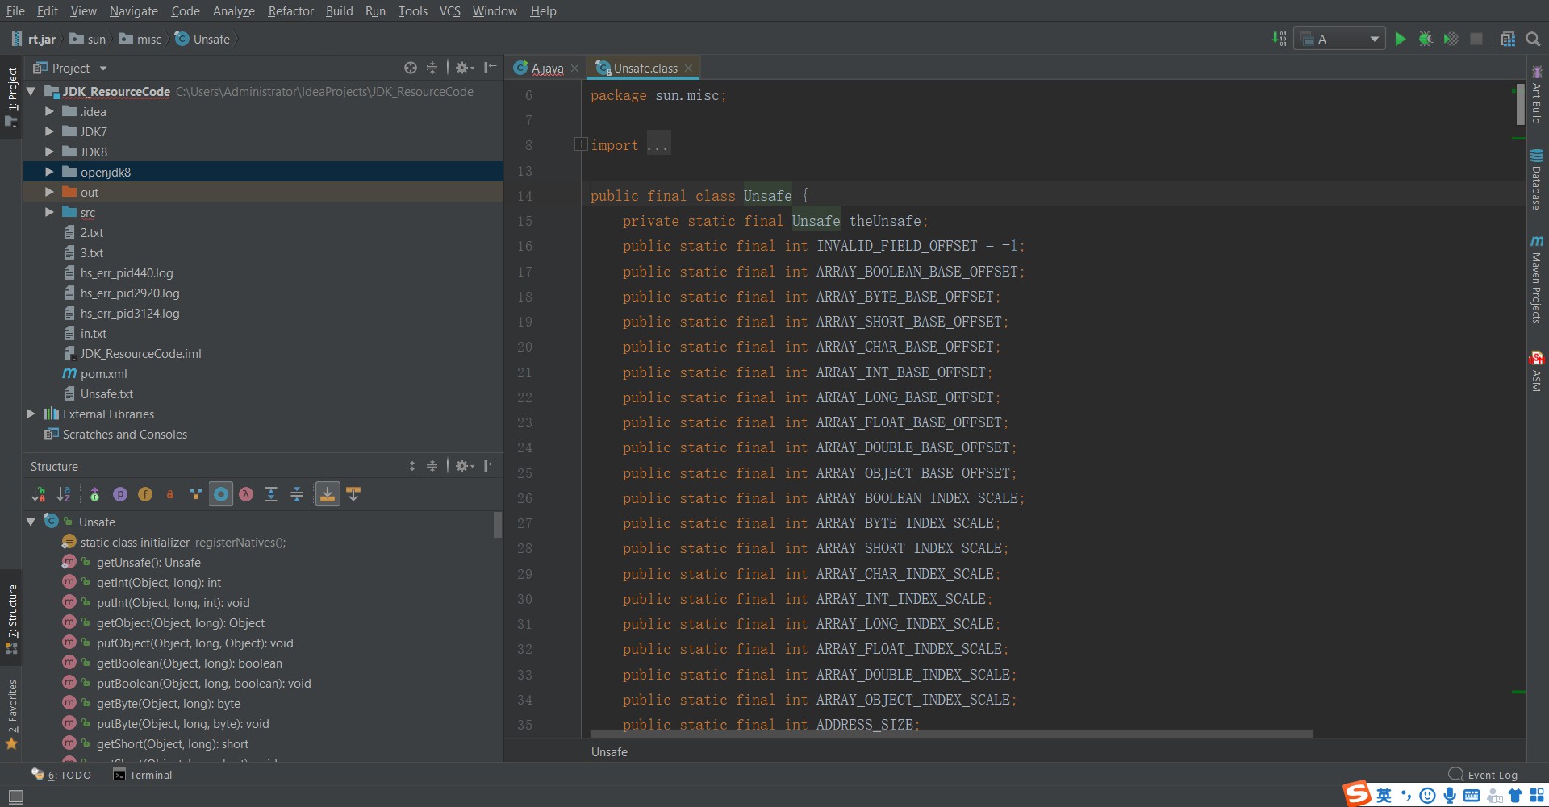Hide the Project tool window
This screenshot has width=1549, height=807.
pos(490,68)
